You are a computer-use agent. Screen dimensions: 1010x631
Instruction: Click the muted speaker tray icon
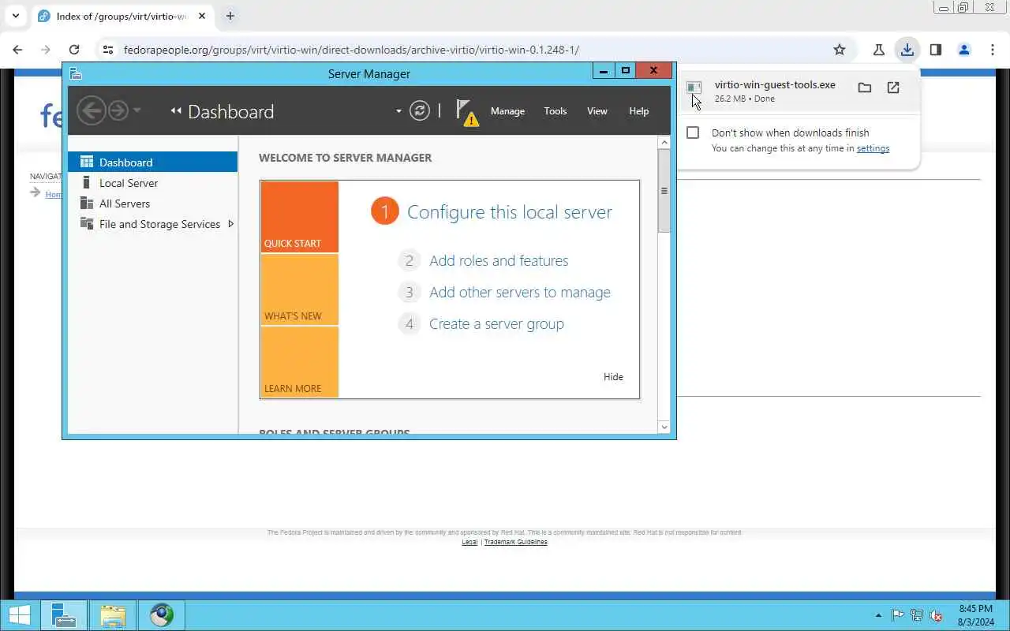(x=936, y=615)
